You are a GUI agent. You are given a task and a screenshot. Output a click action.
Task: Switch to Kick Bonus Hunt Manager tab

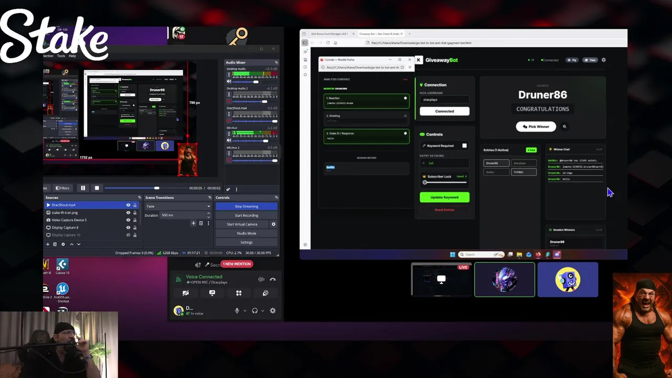[329, 34]
